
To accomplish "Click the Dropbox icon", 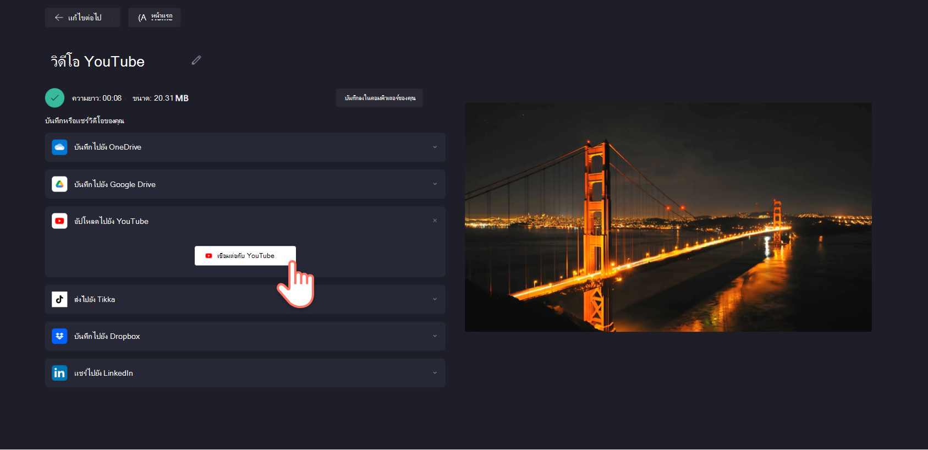I will pyautogui.click(x=59, y=336).
